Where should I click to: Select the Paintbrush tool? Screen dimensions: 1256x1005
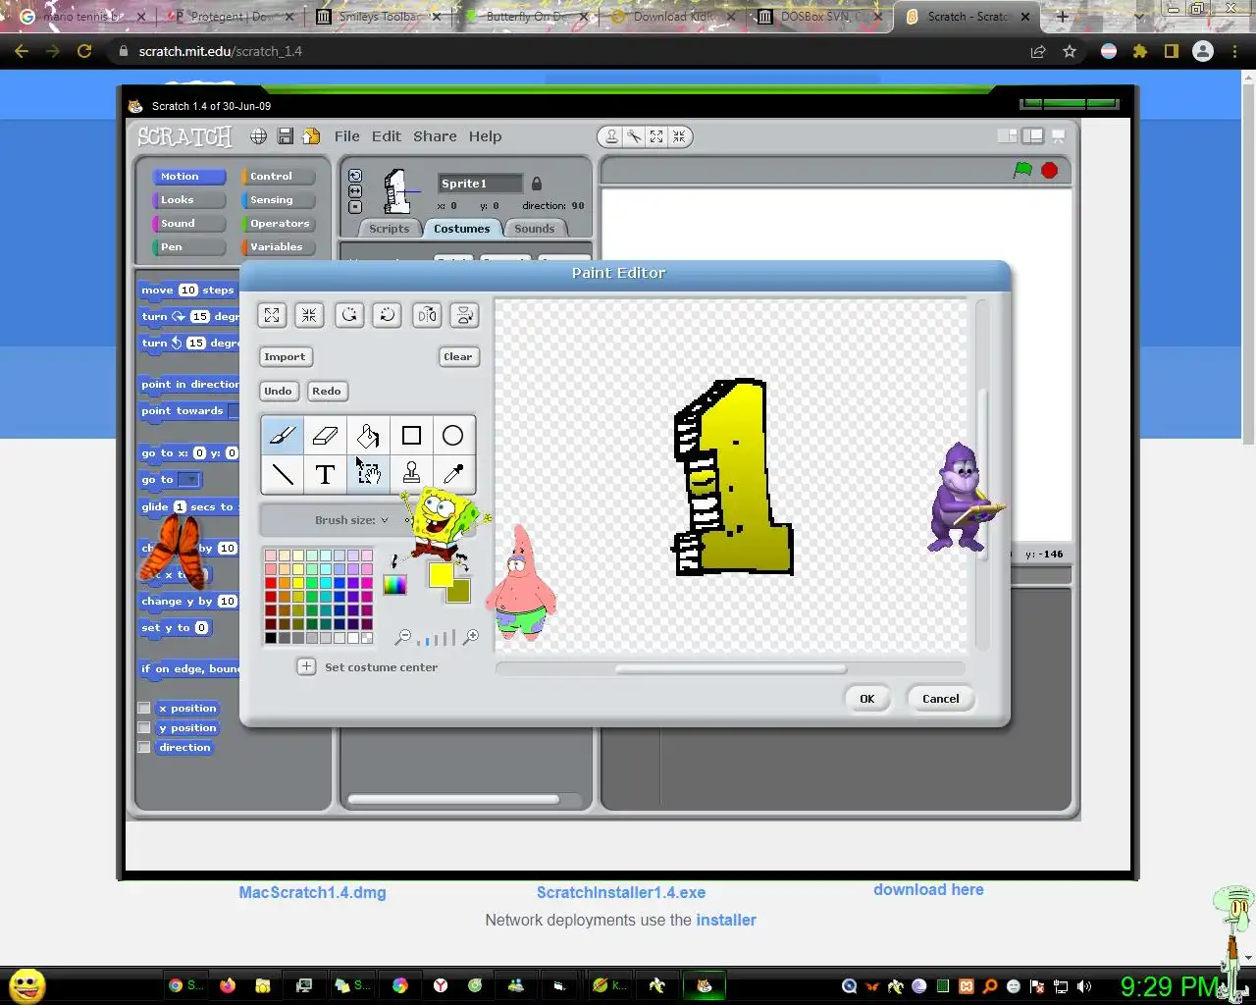[283, 435]
